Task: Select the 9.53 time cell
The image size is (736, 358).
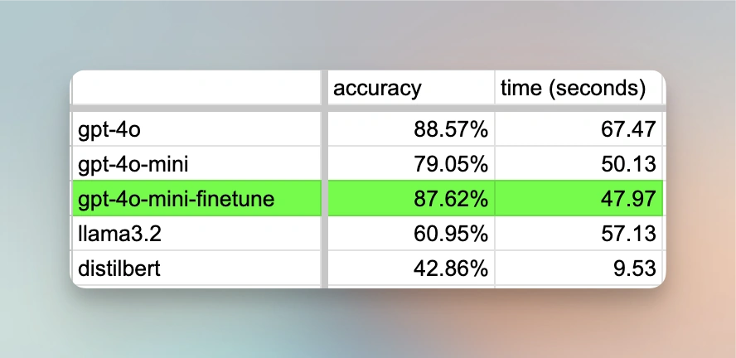Action: click(x=579, y=268)
